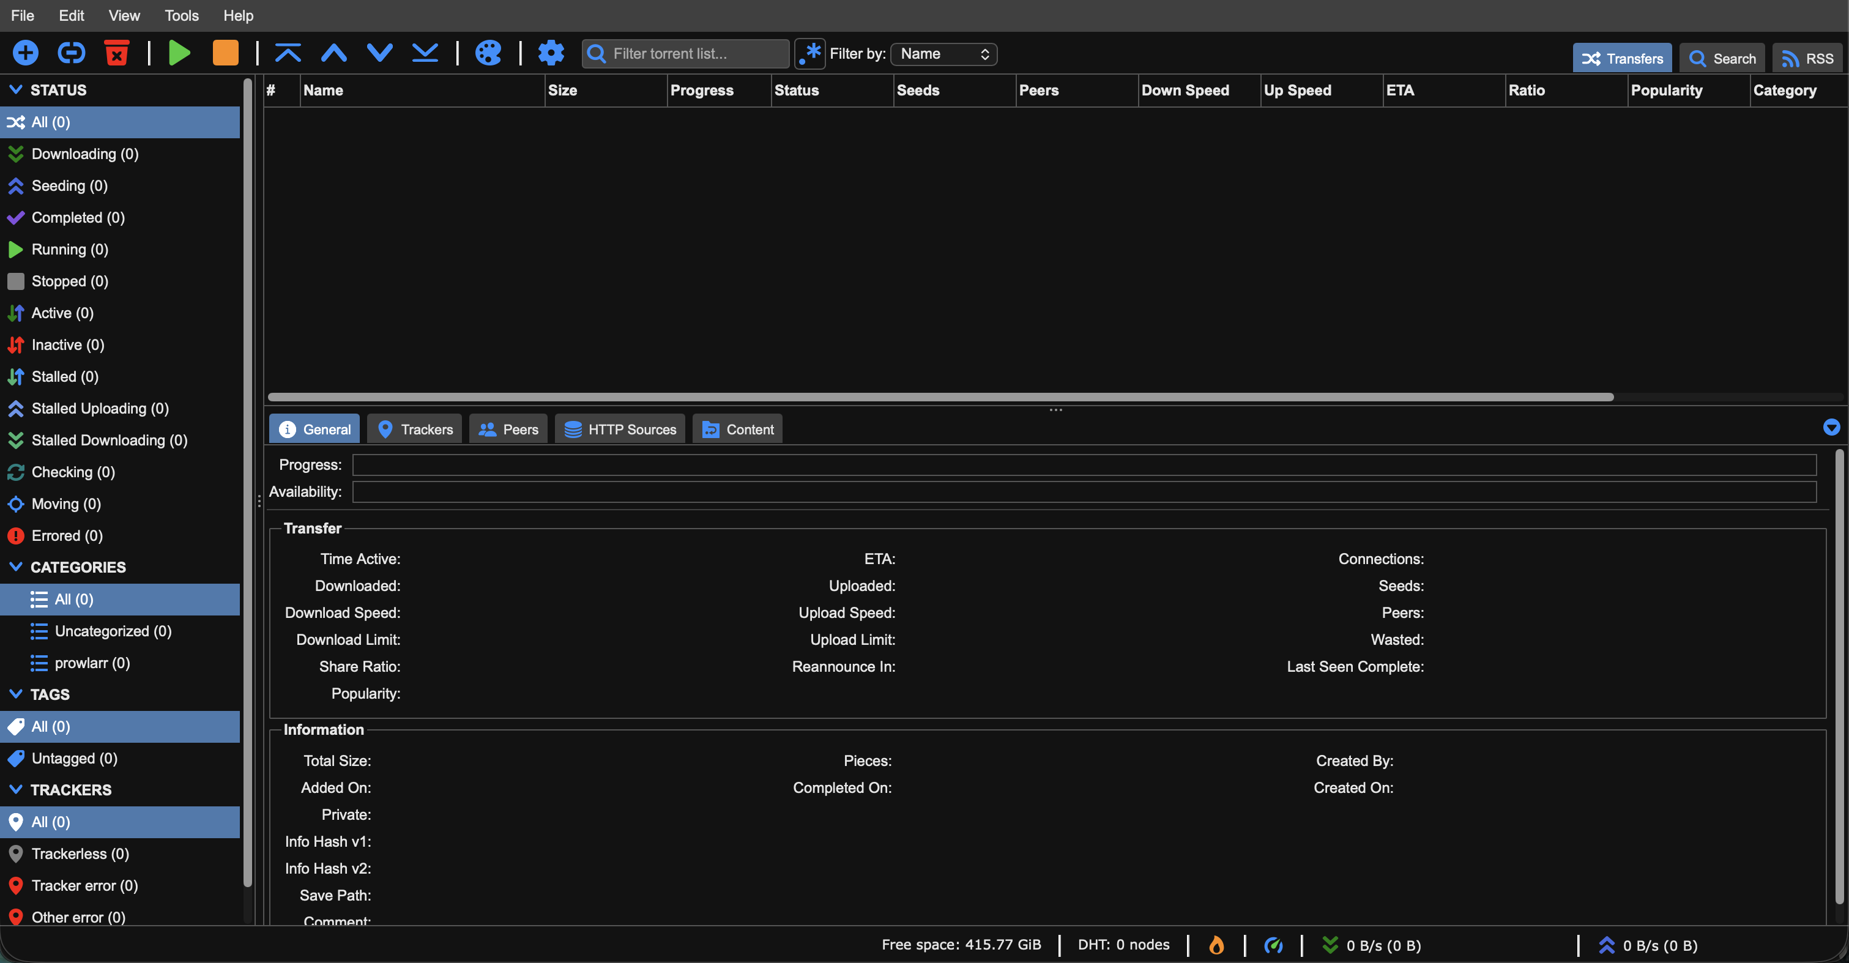Move torrent up in queue
The height and width of the screenshot is (963, 1849).
(334, 53)
